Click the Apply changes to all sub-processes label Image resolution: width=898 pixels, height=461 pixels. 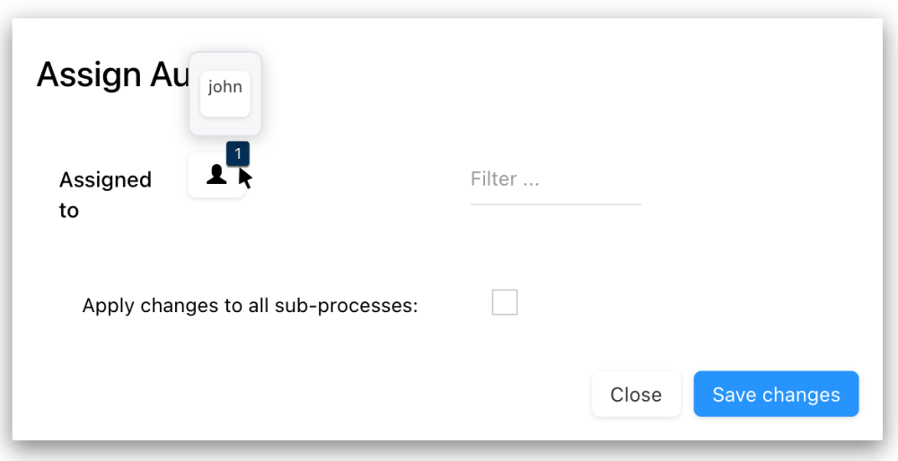[251, 305]
